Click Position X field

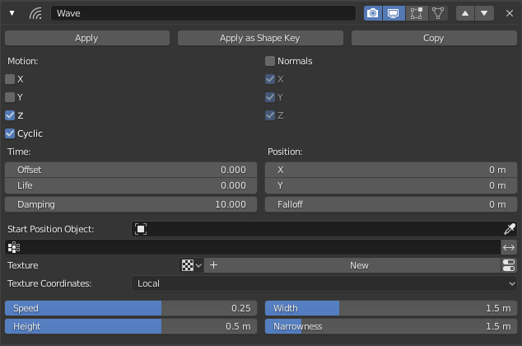tap(391, 170)
